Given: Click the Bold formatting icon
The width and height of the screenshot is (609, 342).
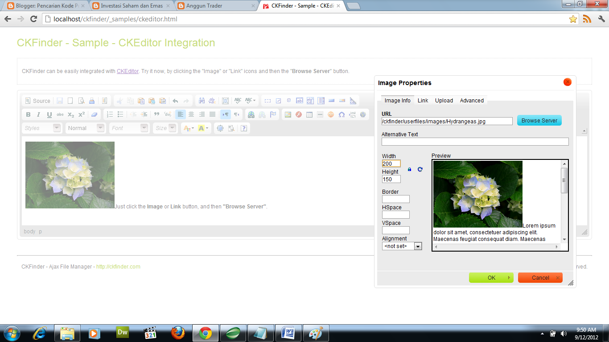Looking at the screenshot, I should click(28, 114).
